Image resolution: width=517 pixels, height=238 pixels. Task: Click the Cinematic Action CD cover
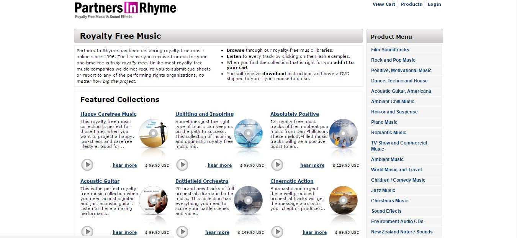click(x=343, y=200)
